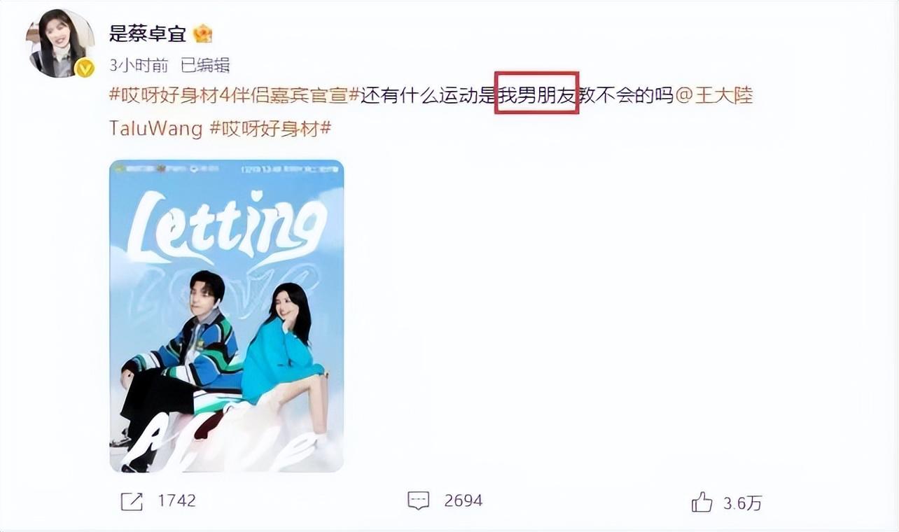Like the post with thumbs-up icon

point(702,501)
